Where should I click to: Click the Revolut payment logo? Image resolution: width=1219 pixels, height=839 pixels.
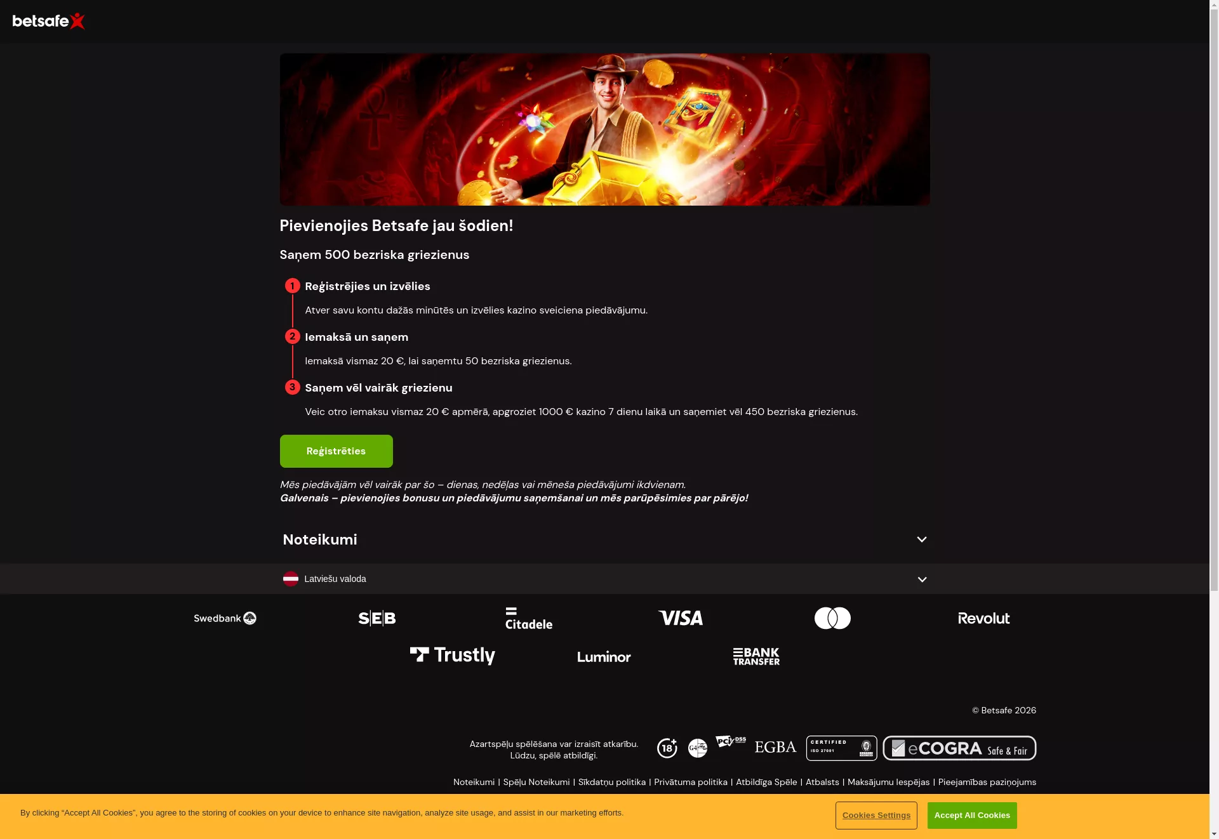[x=984, y=618]
